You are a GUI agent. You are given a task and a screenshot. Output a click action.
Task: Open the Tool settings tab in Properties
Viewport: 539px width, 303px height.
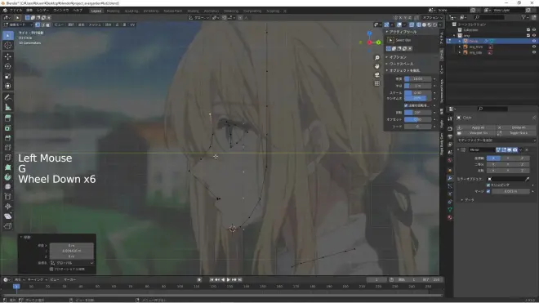point(450,118)
